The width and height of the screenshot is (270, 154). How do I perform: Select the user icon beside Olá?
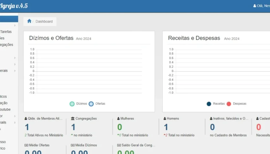255,6
